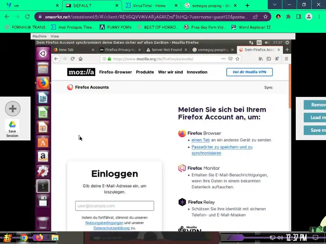Screen dimensions: 326x244
Task: Launch LibreOffice Calc from the launcher
Action: (x=43, y=112)
